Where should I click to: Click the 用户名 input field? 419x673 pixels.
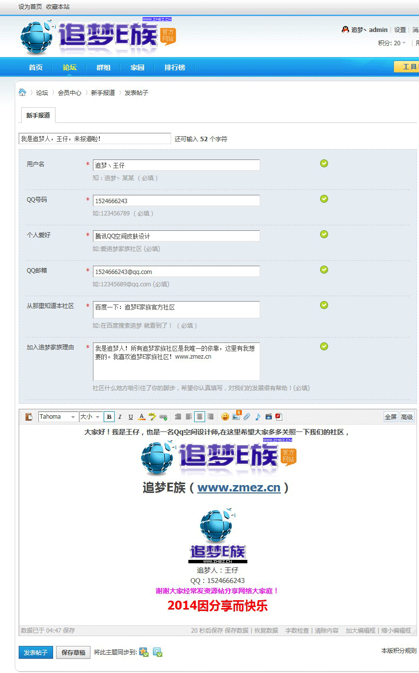coord(176,165)
